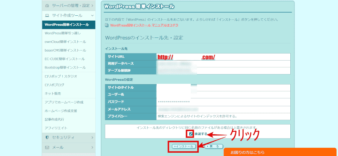
Task: Click the laptop icon beside サイト作成ツール
Action: click(x=47, y=16)
